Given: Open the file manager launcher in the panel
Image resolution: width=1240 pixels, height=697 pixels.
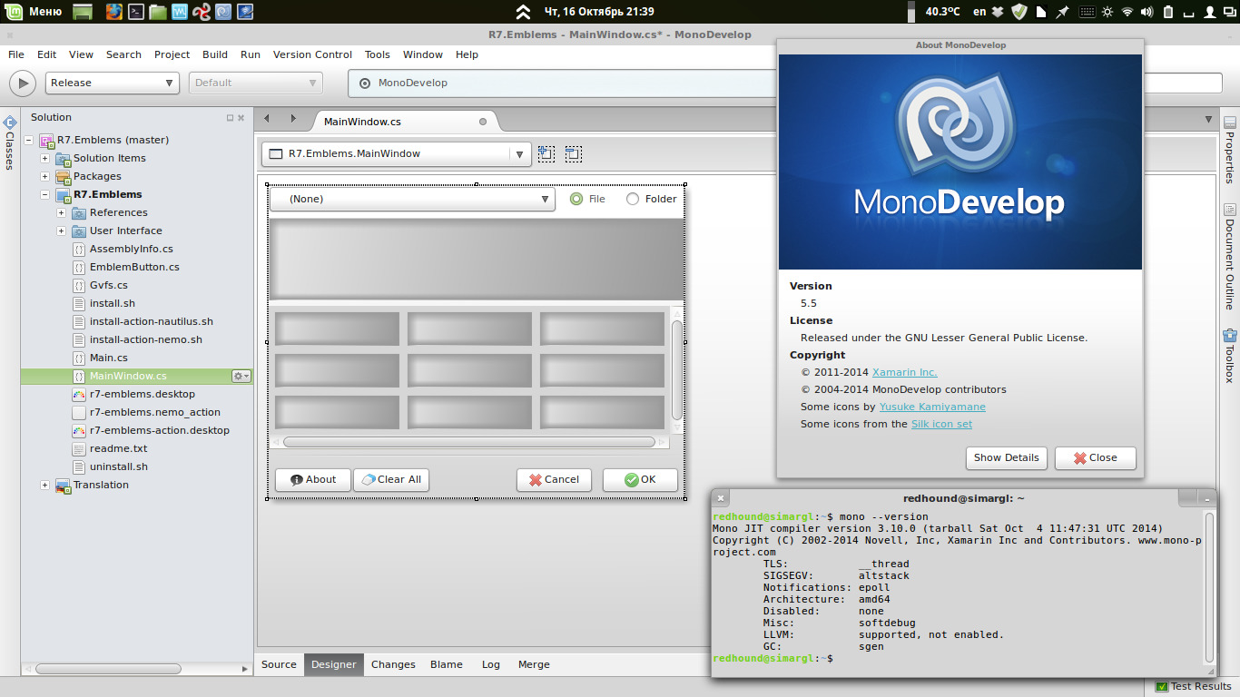Looking at the screenshot, I should [158, 12].
